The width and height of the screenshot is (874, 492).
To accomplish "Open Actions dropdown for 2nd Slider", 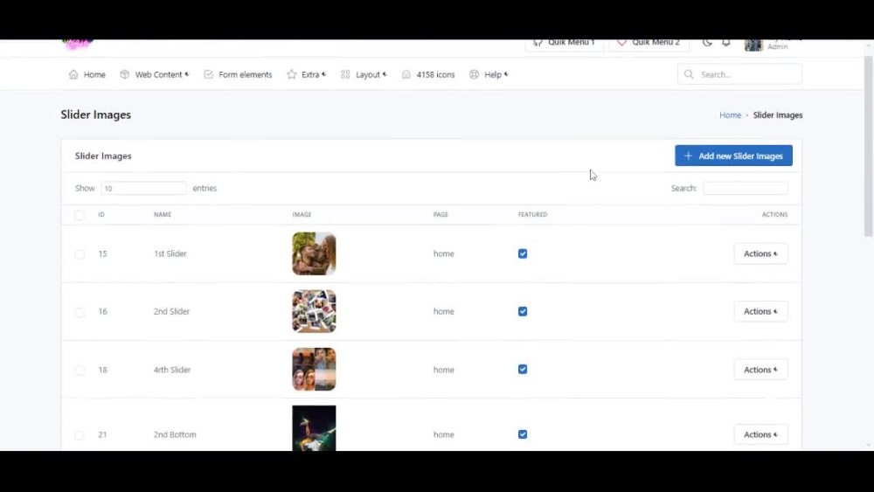I will [761, 311].
